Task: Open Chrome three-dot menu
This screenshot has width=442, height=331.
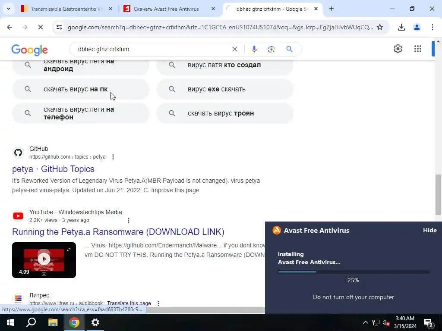Action: (433, 27)
